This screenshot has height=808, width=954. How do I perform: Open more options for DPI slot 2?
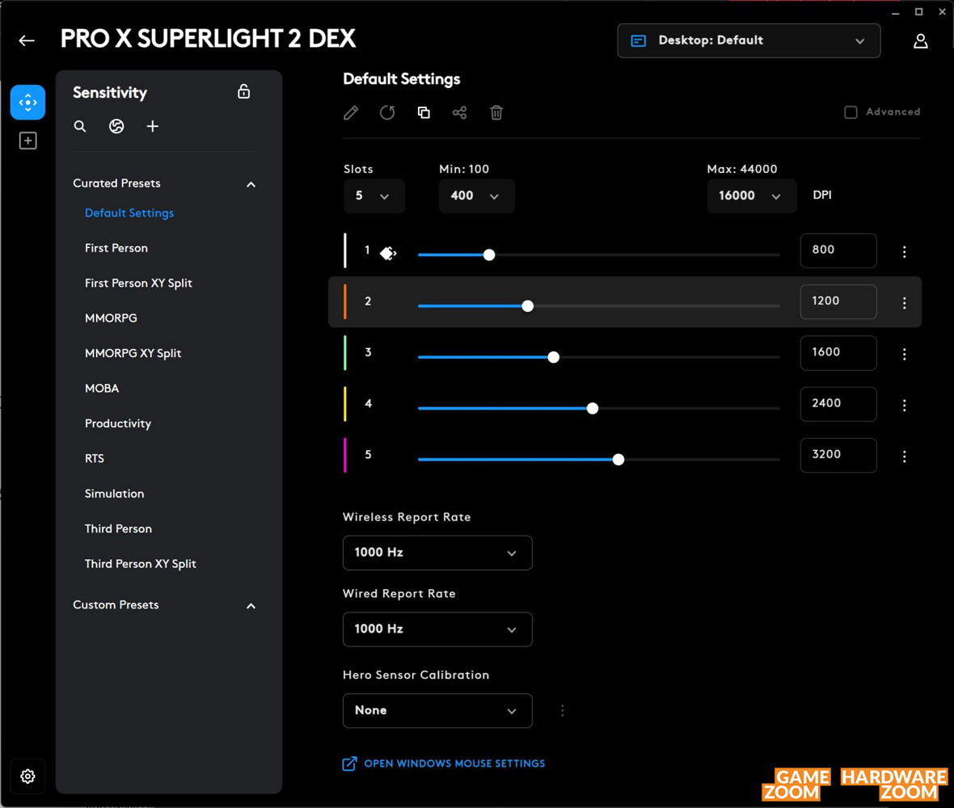coord(905,303)
